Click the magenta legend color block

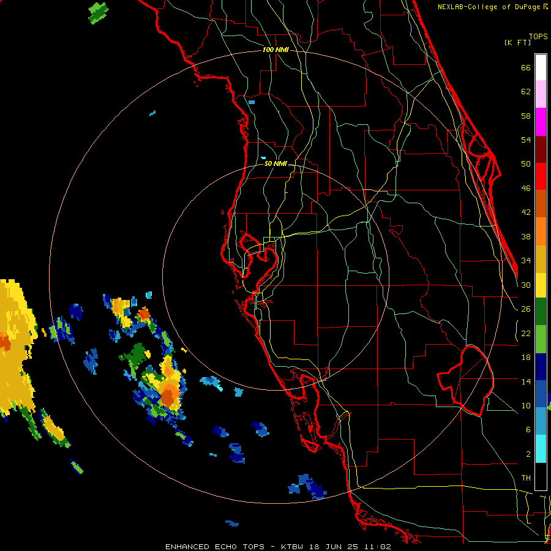click(541, 122)
